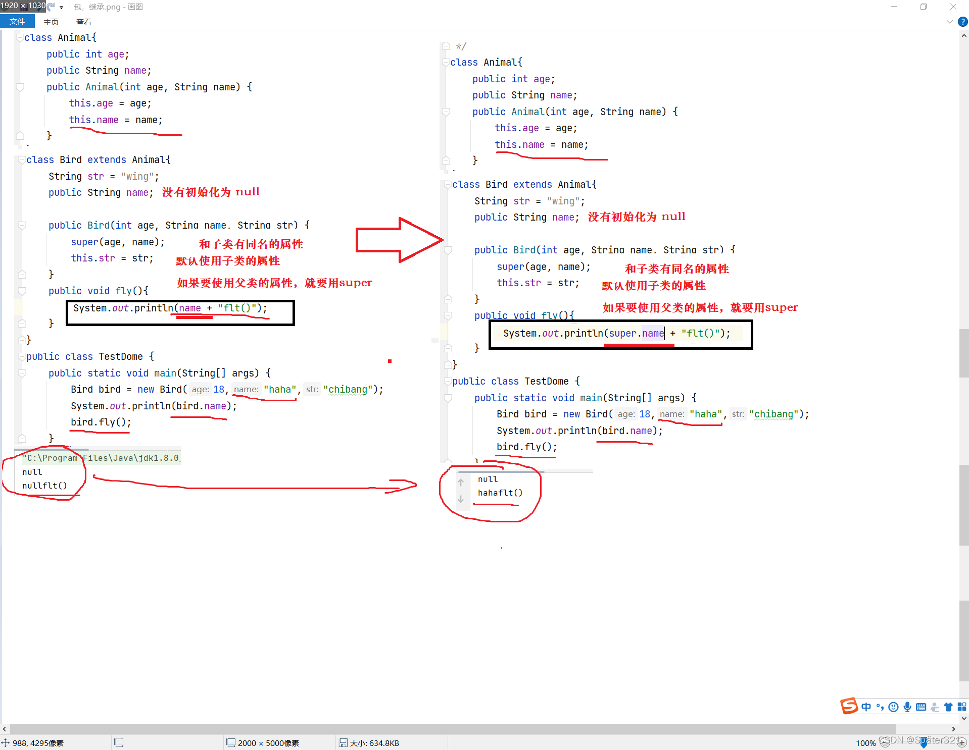Viewport: 969px width, 750px height.
Task: Click the horizontal scrollbar left arrow
Action: click(5, 729)
